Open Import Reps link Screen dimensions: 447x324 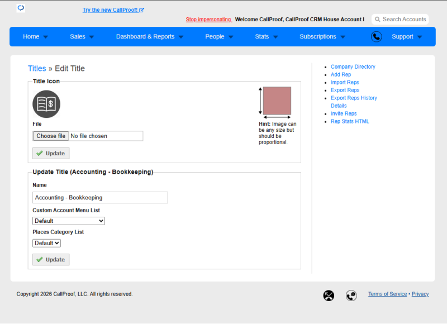tap(345, 82)
